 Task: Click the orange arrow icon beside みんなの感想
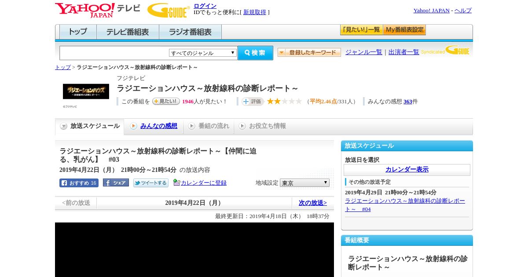[x=133, y=126]
